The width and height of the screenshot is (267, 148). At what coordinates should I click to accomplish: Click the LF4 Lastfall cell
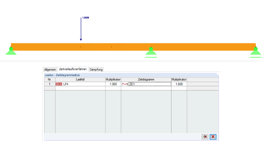click(x=80, y=84)
